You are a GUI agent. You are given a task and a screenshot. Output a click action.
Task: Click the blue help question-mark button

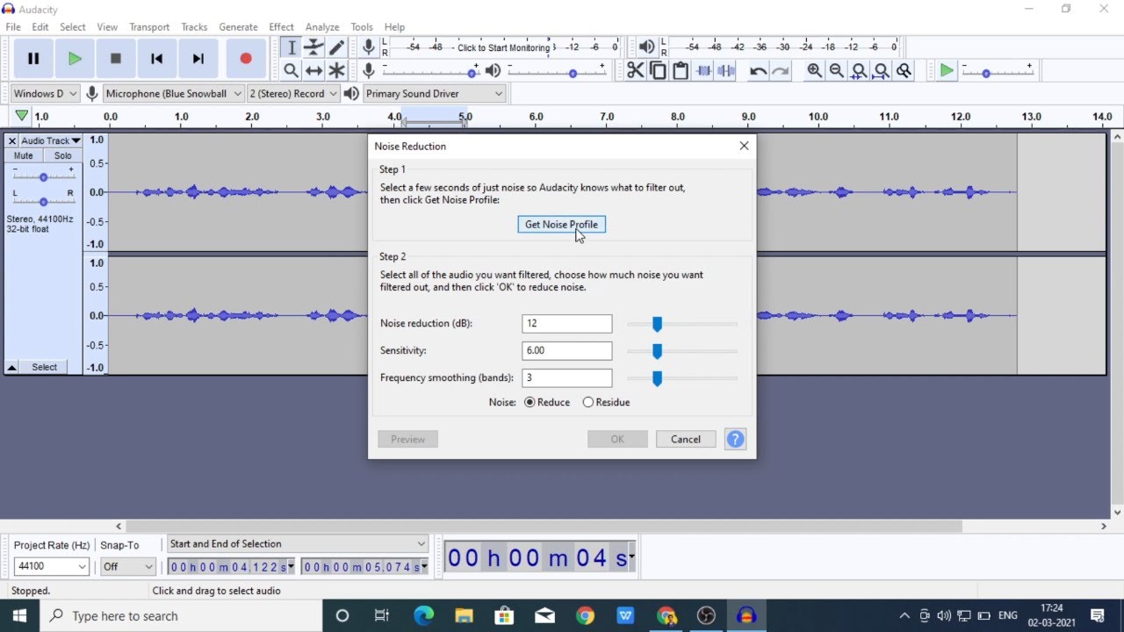[x=736, y=439]
